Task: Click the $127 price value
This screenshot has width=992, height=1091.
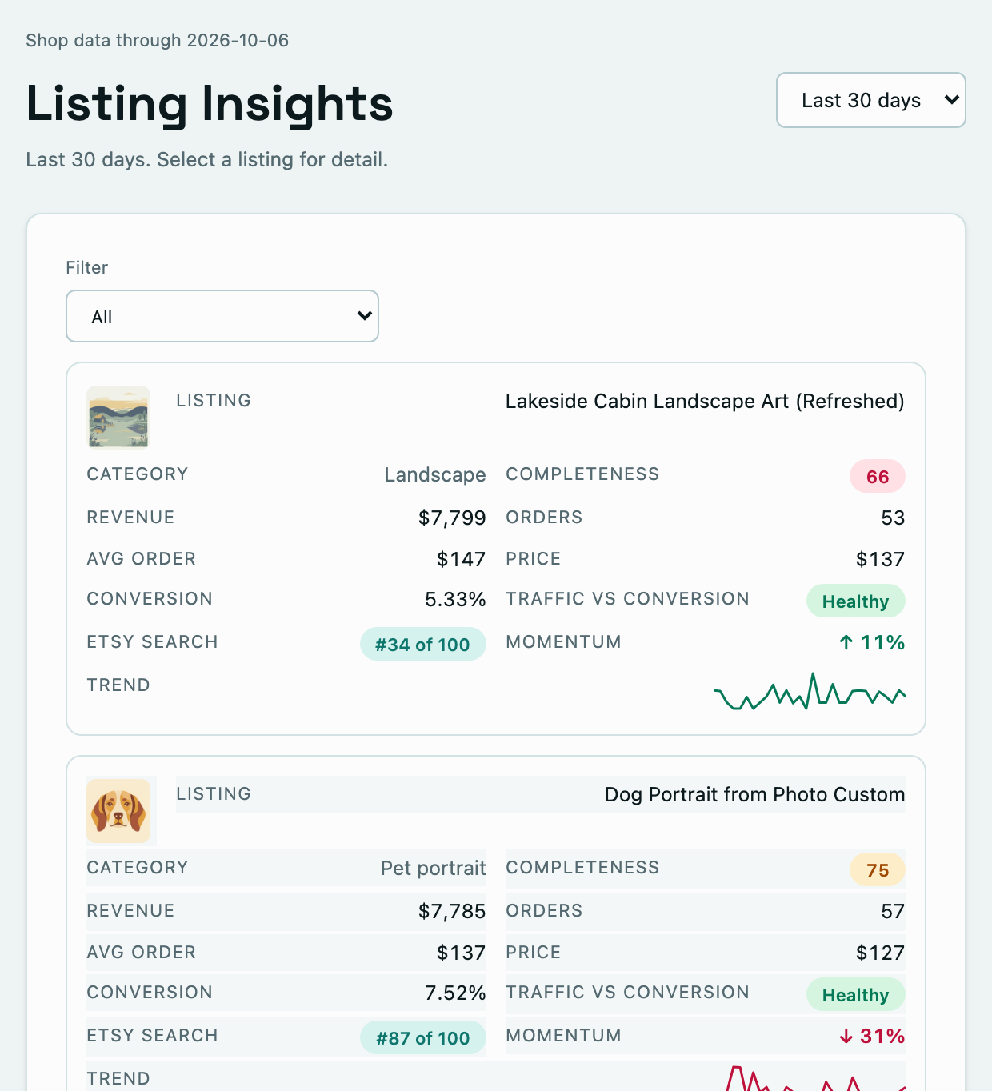Action: tap(880, 953)
